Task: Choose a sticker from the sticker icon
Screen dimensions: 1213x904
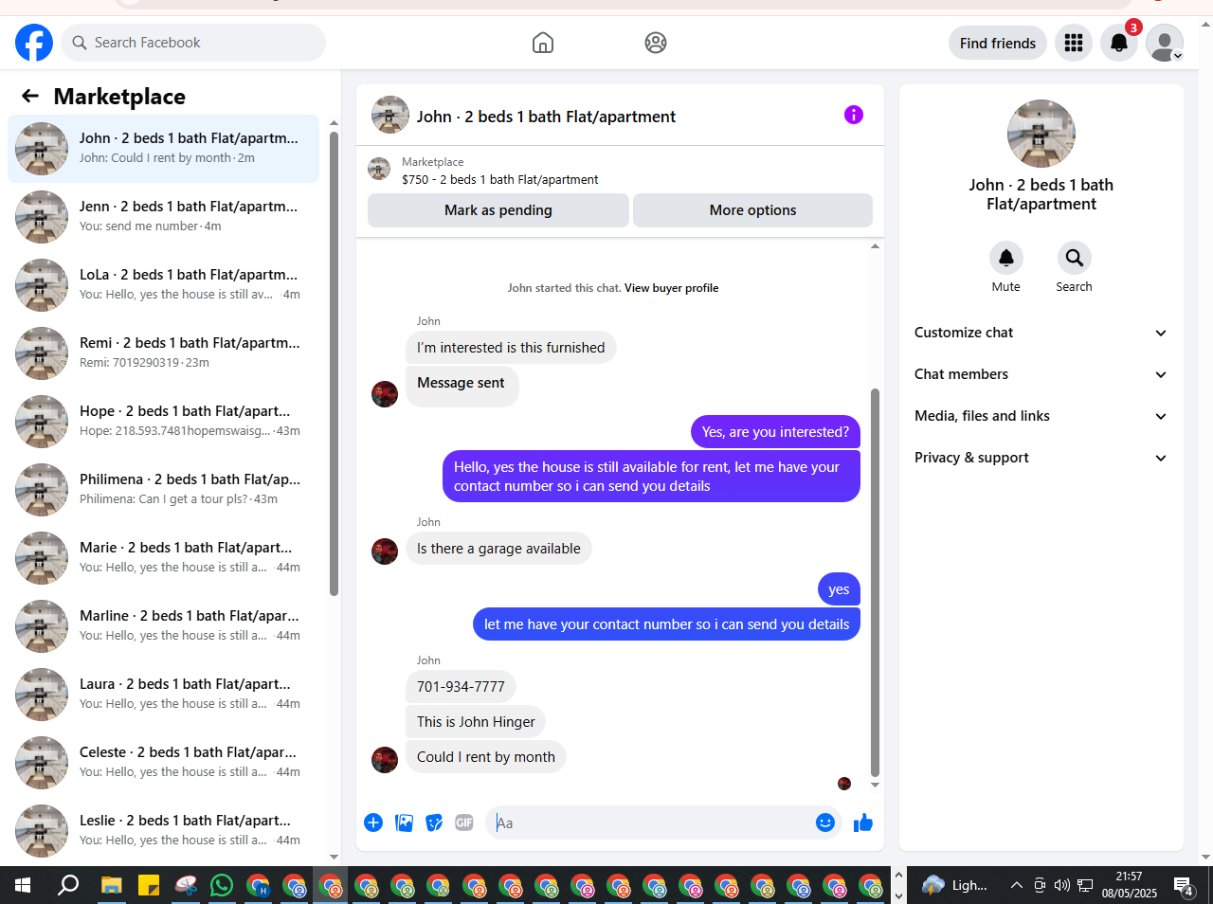Action: coord(434,823)
